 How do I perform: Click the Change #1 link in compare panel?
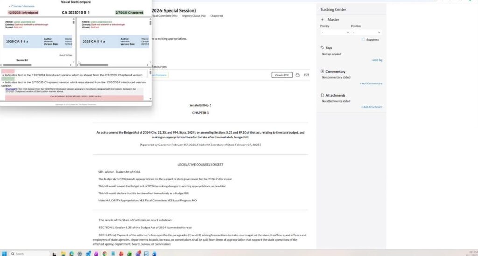tap(11, 89)
